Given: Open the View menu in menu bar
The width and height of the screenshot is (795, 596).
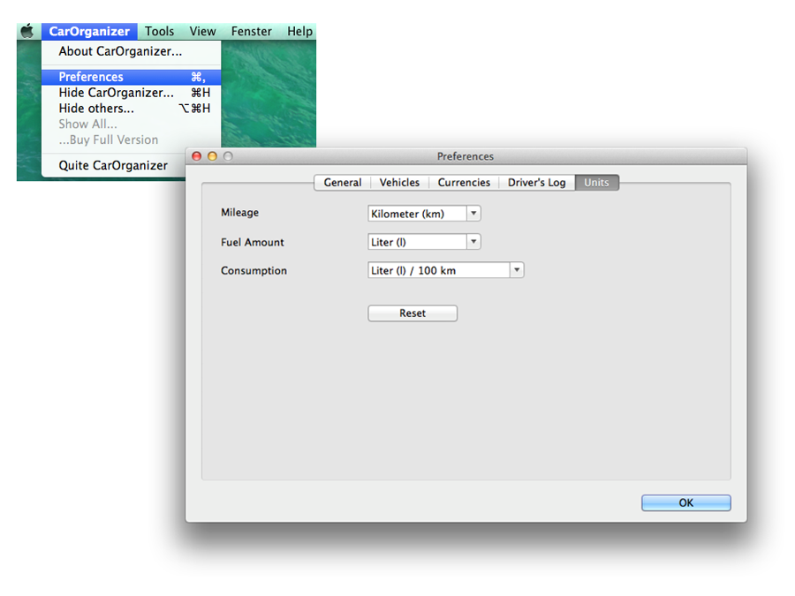Looking at the screenshot, I should [202, 31].
